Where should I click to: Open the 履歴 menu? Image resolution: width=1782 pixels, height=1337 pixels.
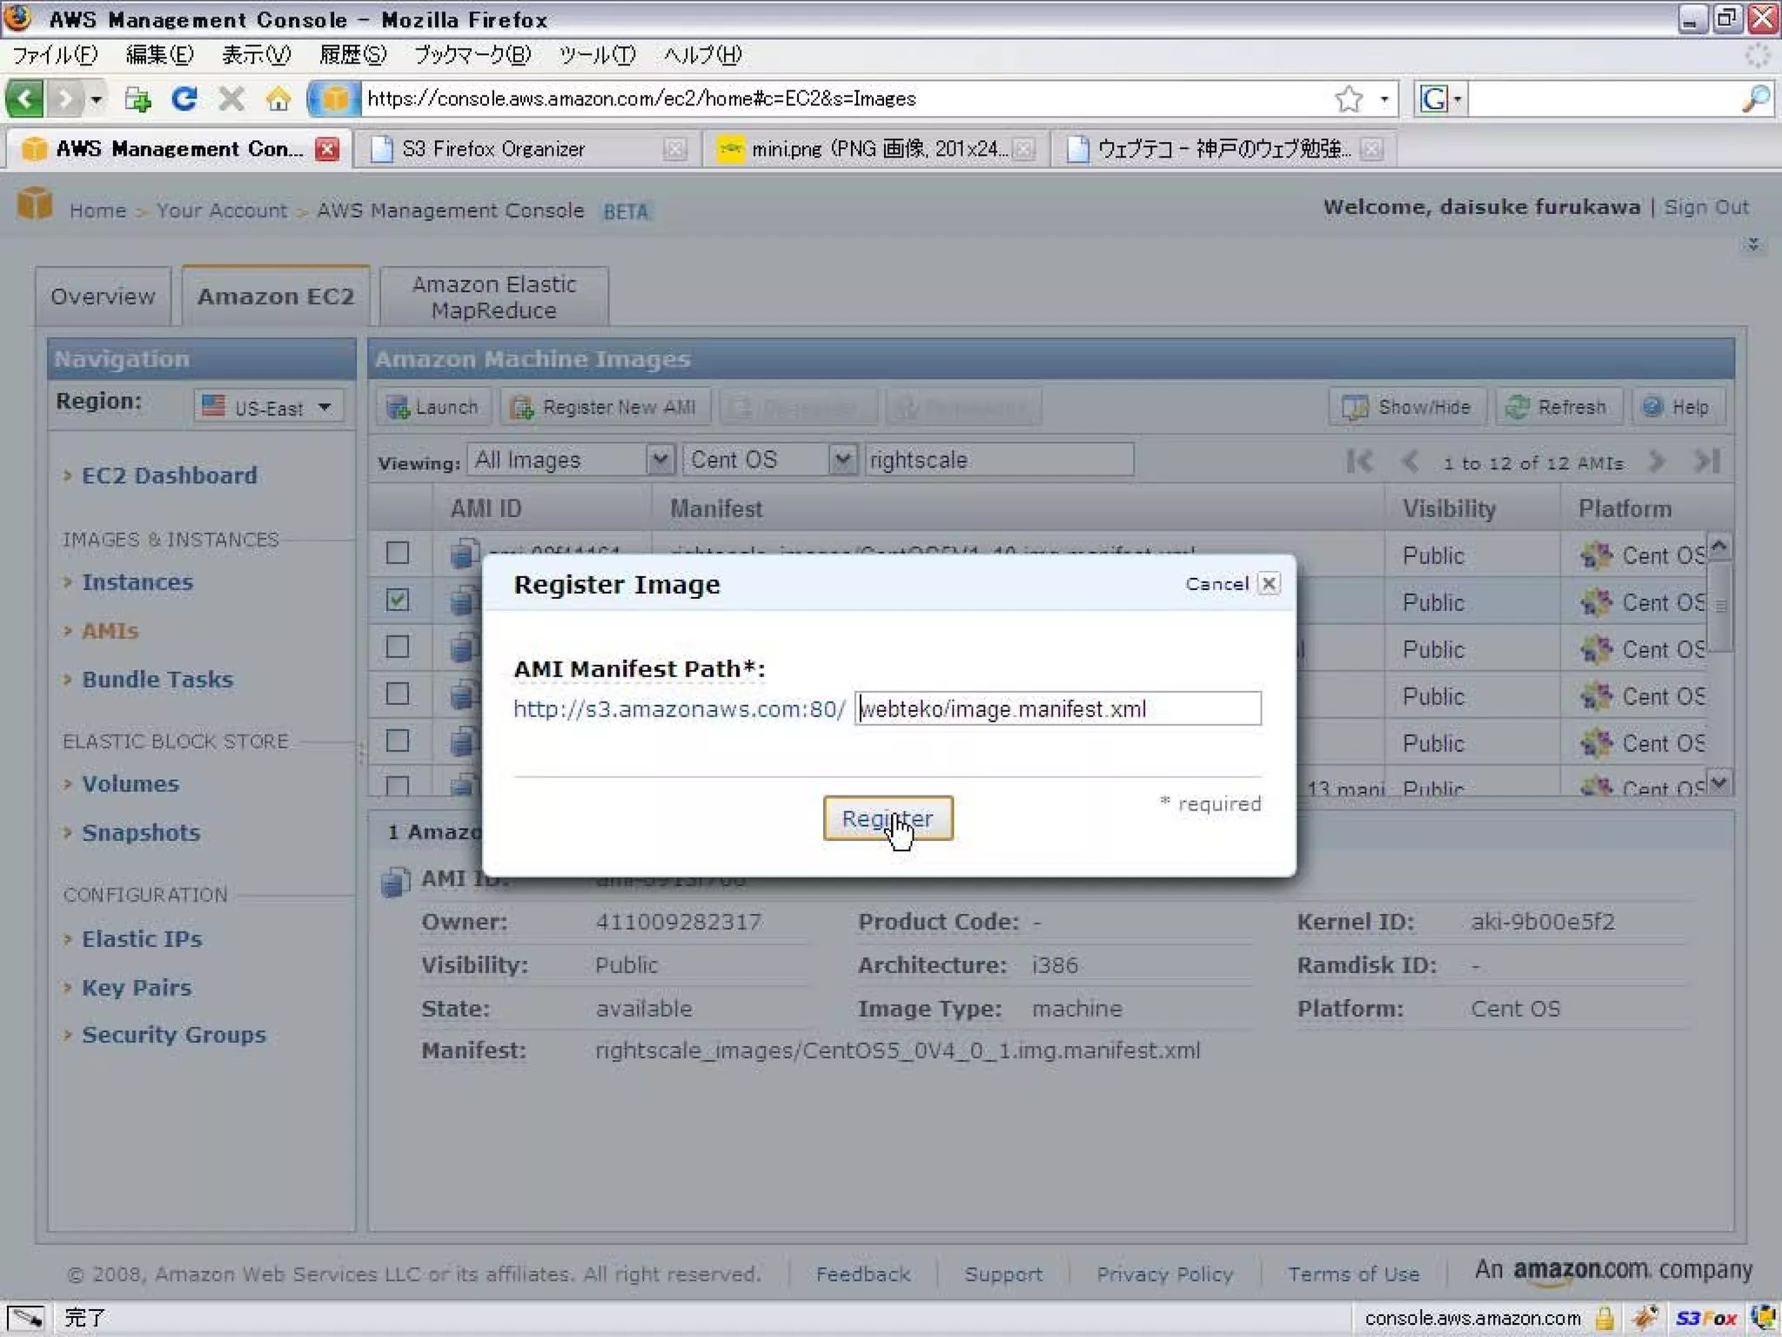coord(352,55)
